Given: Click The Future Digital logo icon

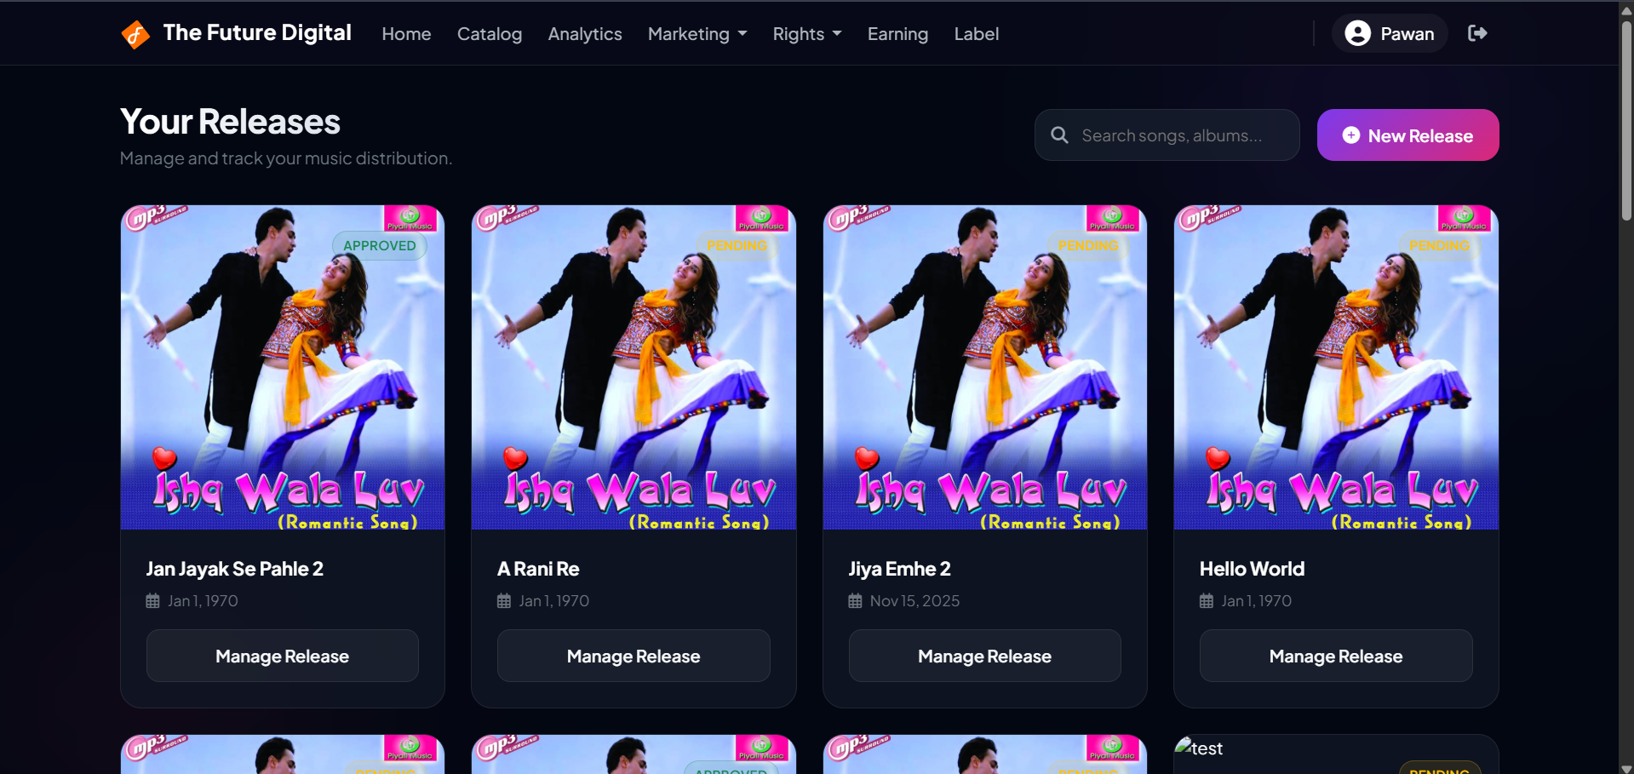Looking at the screenshot, I should (135, 34).
